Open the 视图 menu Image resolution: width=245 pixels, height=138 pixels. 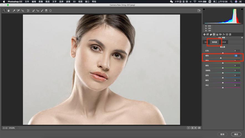tap(80, 2)
